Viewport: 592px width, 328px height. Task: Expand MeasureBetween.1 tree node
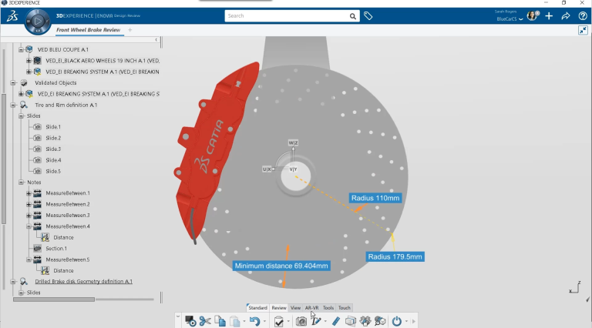click(29, 193)
